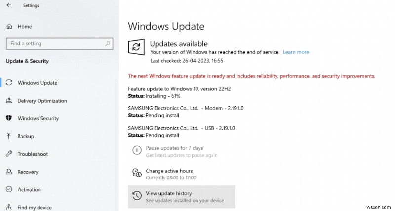Click the Troubleshoot wrench icon

click(9, 154)
